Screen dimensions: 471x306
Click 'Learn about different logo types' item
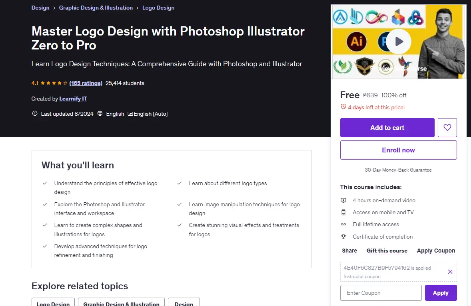click(x=228, y=183)
